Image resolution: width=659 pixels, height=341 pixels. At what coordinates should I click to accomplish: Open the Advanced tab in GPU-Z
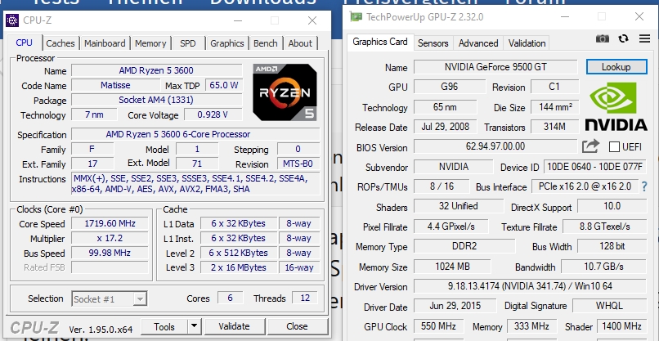pyautogui.click(x=478, y=43)
